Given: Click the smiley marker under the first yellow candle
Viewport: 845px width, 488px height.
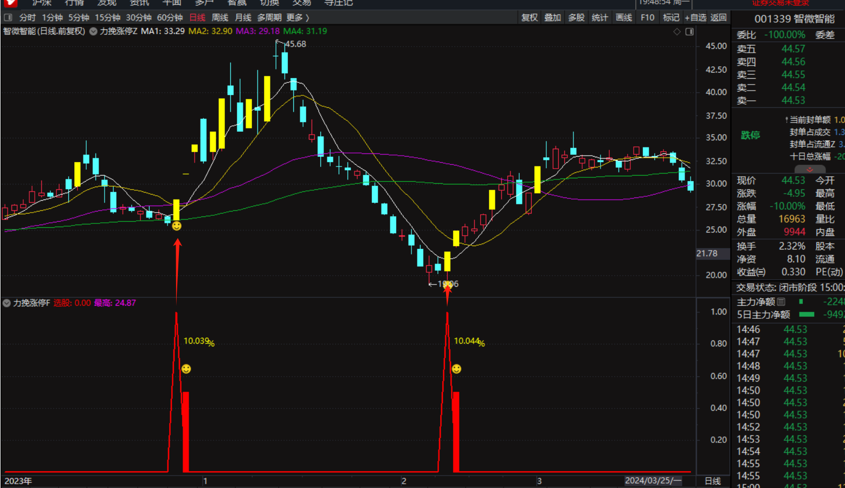Looking at the screenshot, I should click(177, 226).
